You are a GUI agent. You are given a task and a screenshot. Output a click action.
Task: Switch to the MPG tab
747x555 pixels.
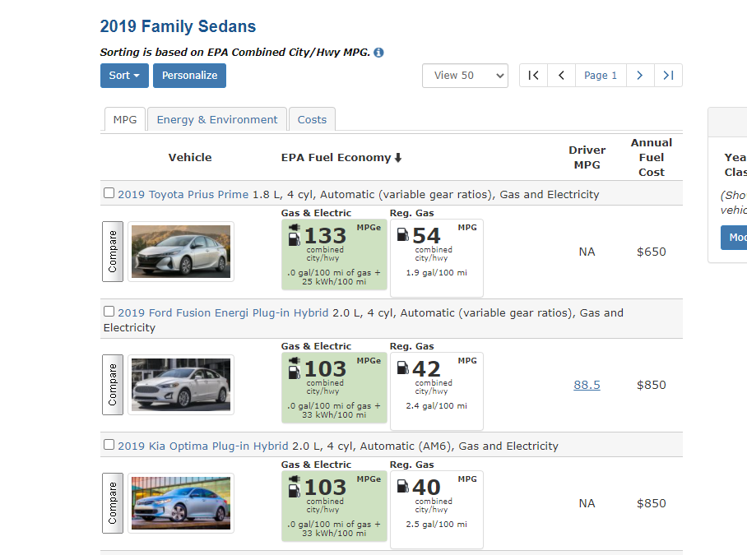pos(125,119)
